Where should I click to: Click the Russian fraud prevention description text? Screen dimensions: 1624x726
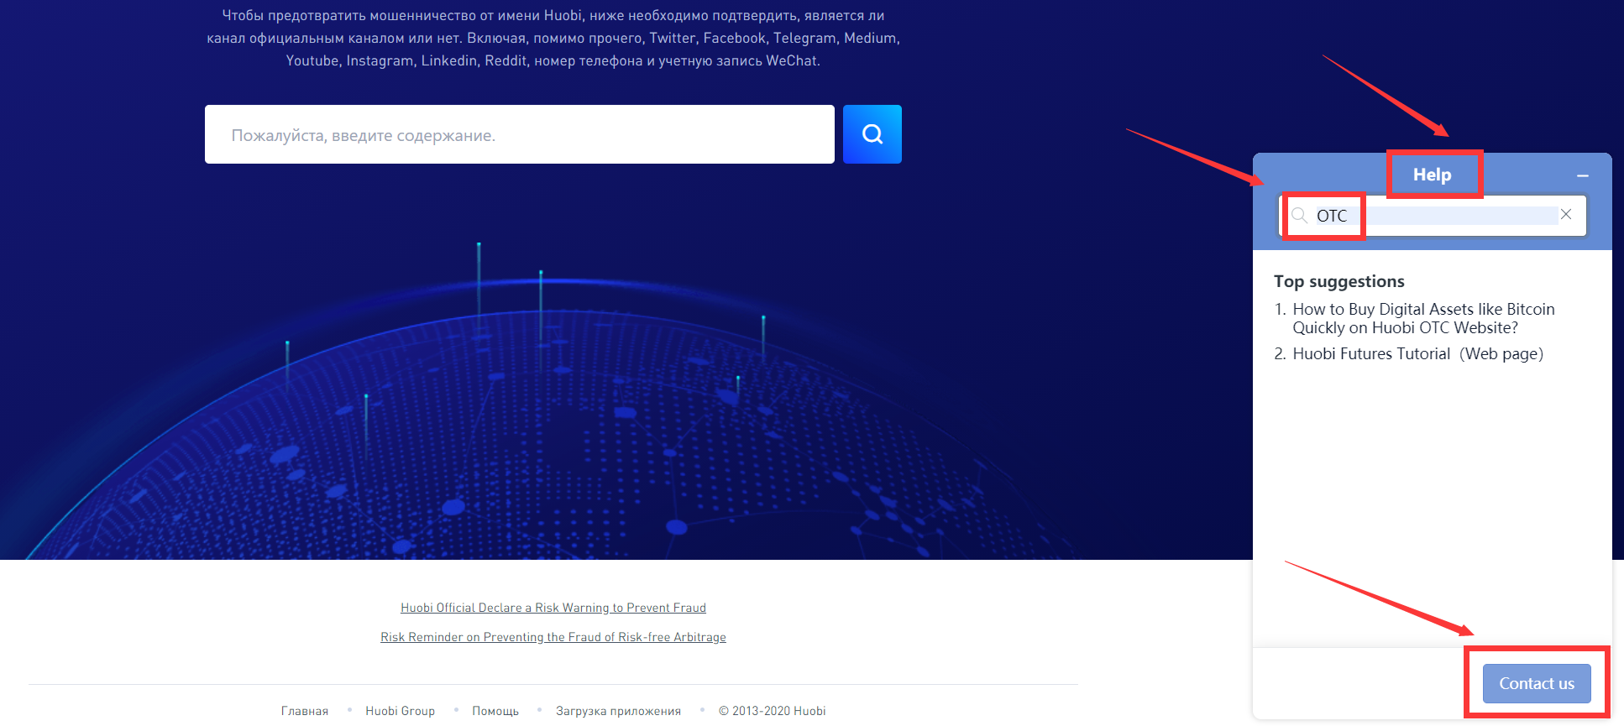click(553, 38)
